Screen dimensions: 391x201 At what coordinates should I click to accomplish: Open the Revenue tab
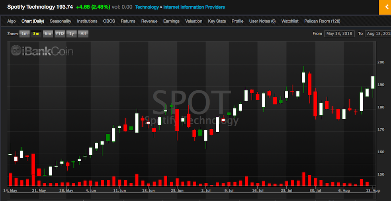(149, 21)
